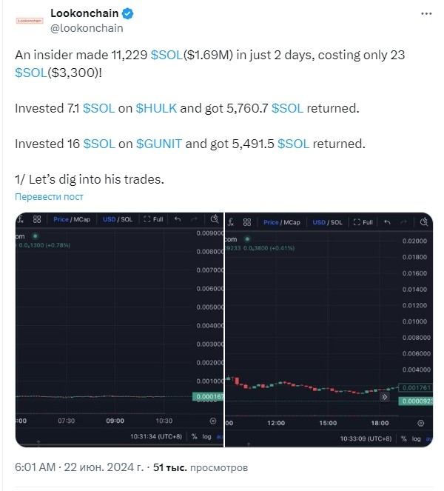This screenshot has height=491, width=444.
Task: Open the $HULK cashtag link
Action: (x=156, y=108)
